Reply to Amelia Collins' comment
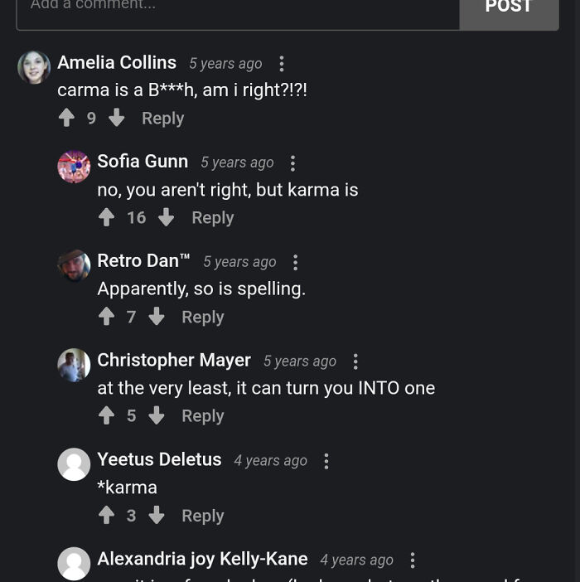Viewport: 580px width, 582px height. pyautogui.click(x=162, y=119)
